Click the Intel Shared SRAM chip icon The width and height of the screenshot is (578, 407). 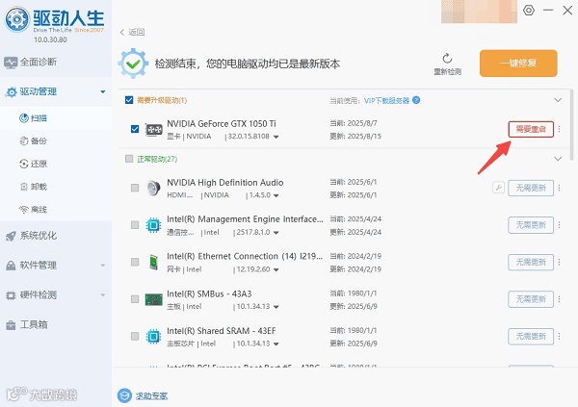(154, 337)
